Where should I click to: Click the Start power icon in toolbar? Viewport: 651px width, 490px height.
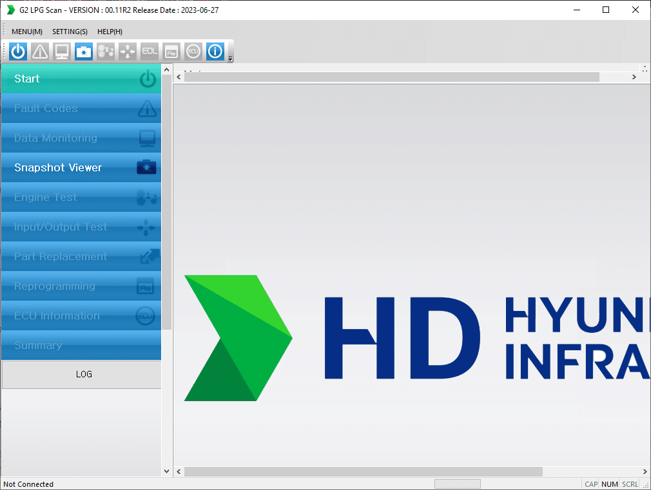(x=18, y=52)
